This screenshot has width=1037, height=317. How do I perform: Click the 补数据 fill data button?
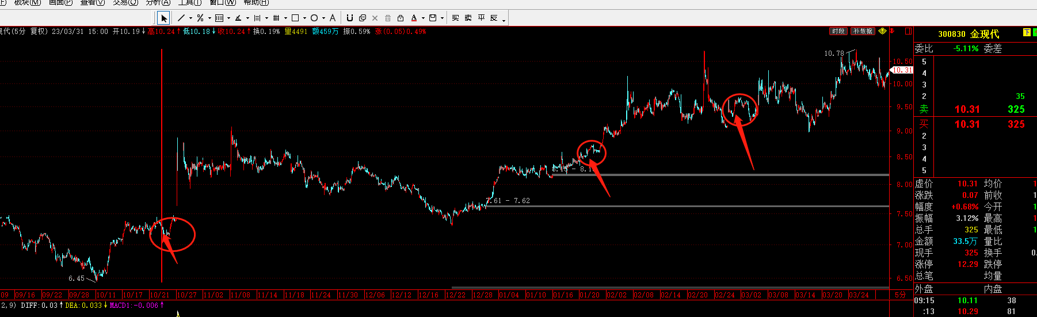tap(863, 31)
